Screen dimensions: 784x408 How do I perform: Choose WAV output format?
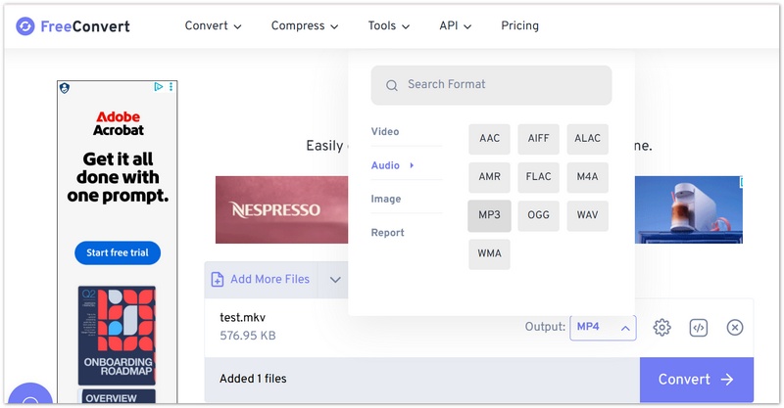click(587, 215)
